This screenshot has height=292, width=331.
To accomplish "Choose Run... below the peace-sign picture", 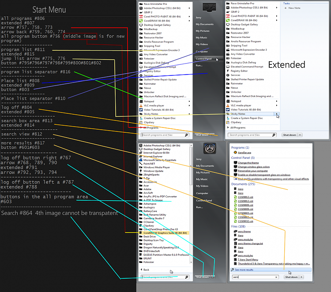I will click(x=199, y=207).
